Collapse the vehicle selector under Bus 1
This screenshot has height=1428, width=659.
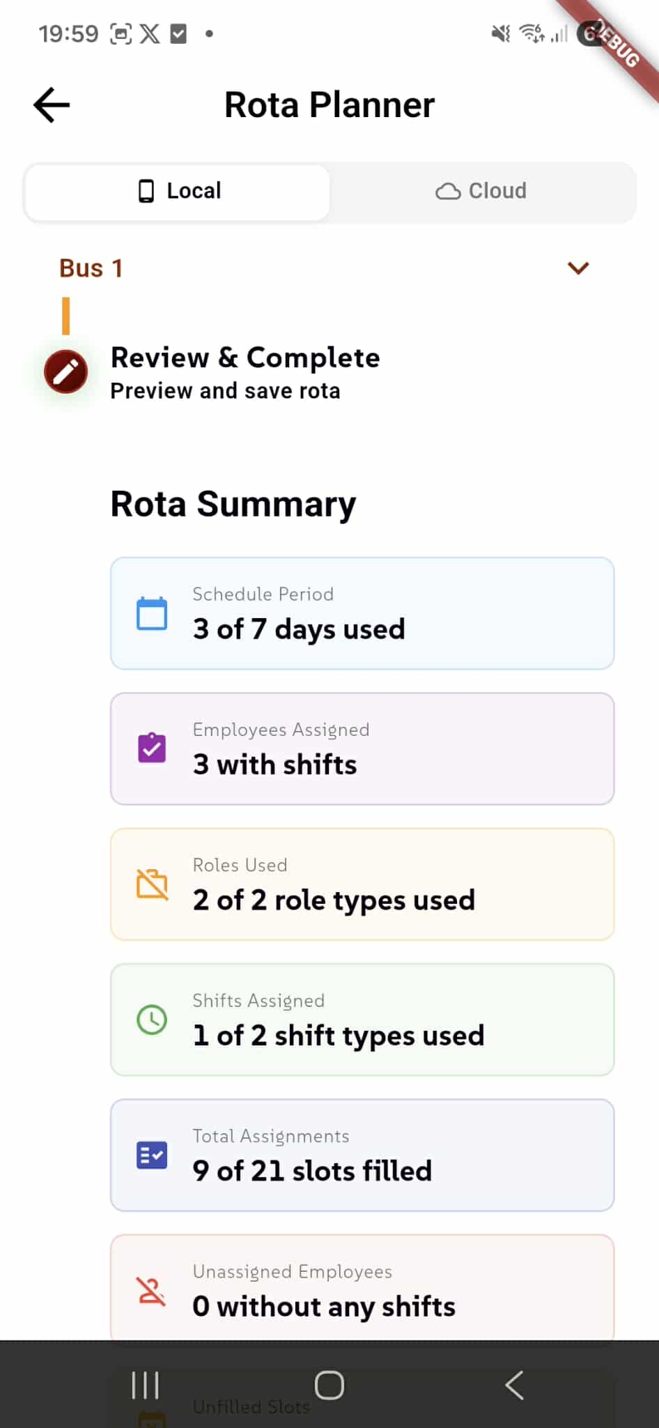pos(577,268)
